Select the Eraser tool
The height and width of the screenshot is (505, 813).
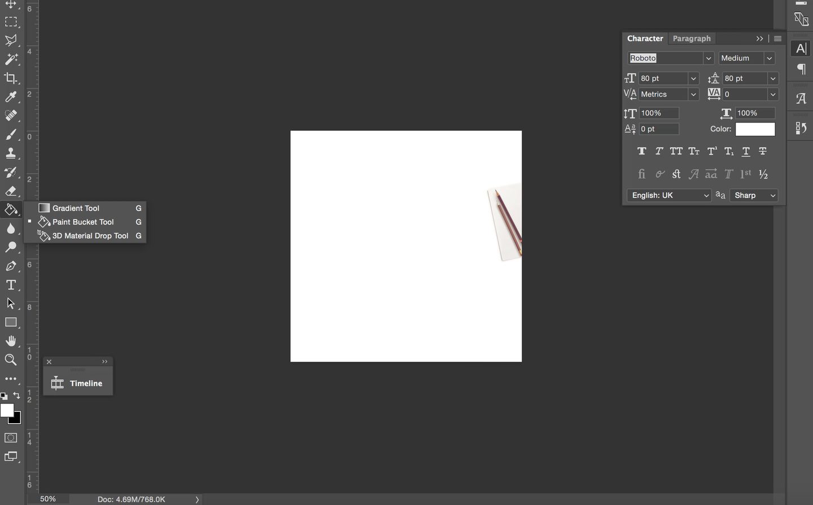pyautogui.click(x=11, y=191)
